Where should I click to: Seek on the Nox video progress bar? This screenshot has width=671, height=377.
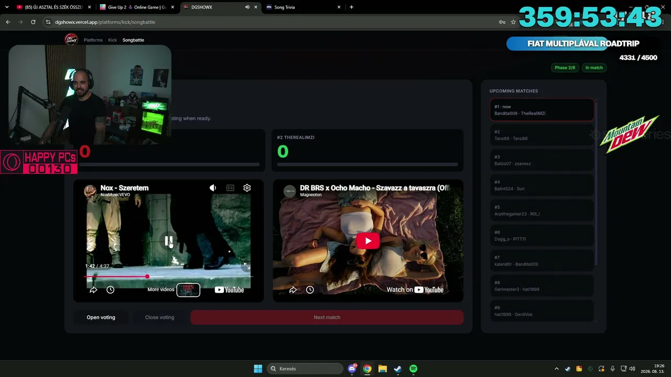tap(168, 276)
